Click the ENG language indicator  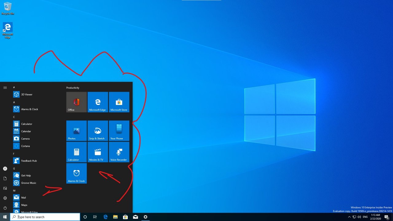[365, 217]
